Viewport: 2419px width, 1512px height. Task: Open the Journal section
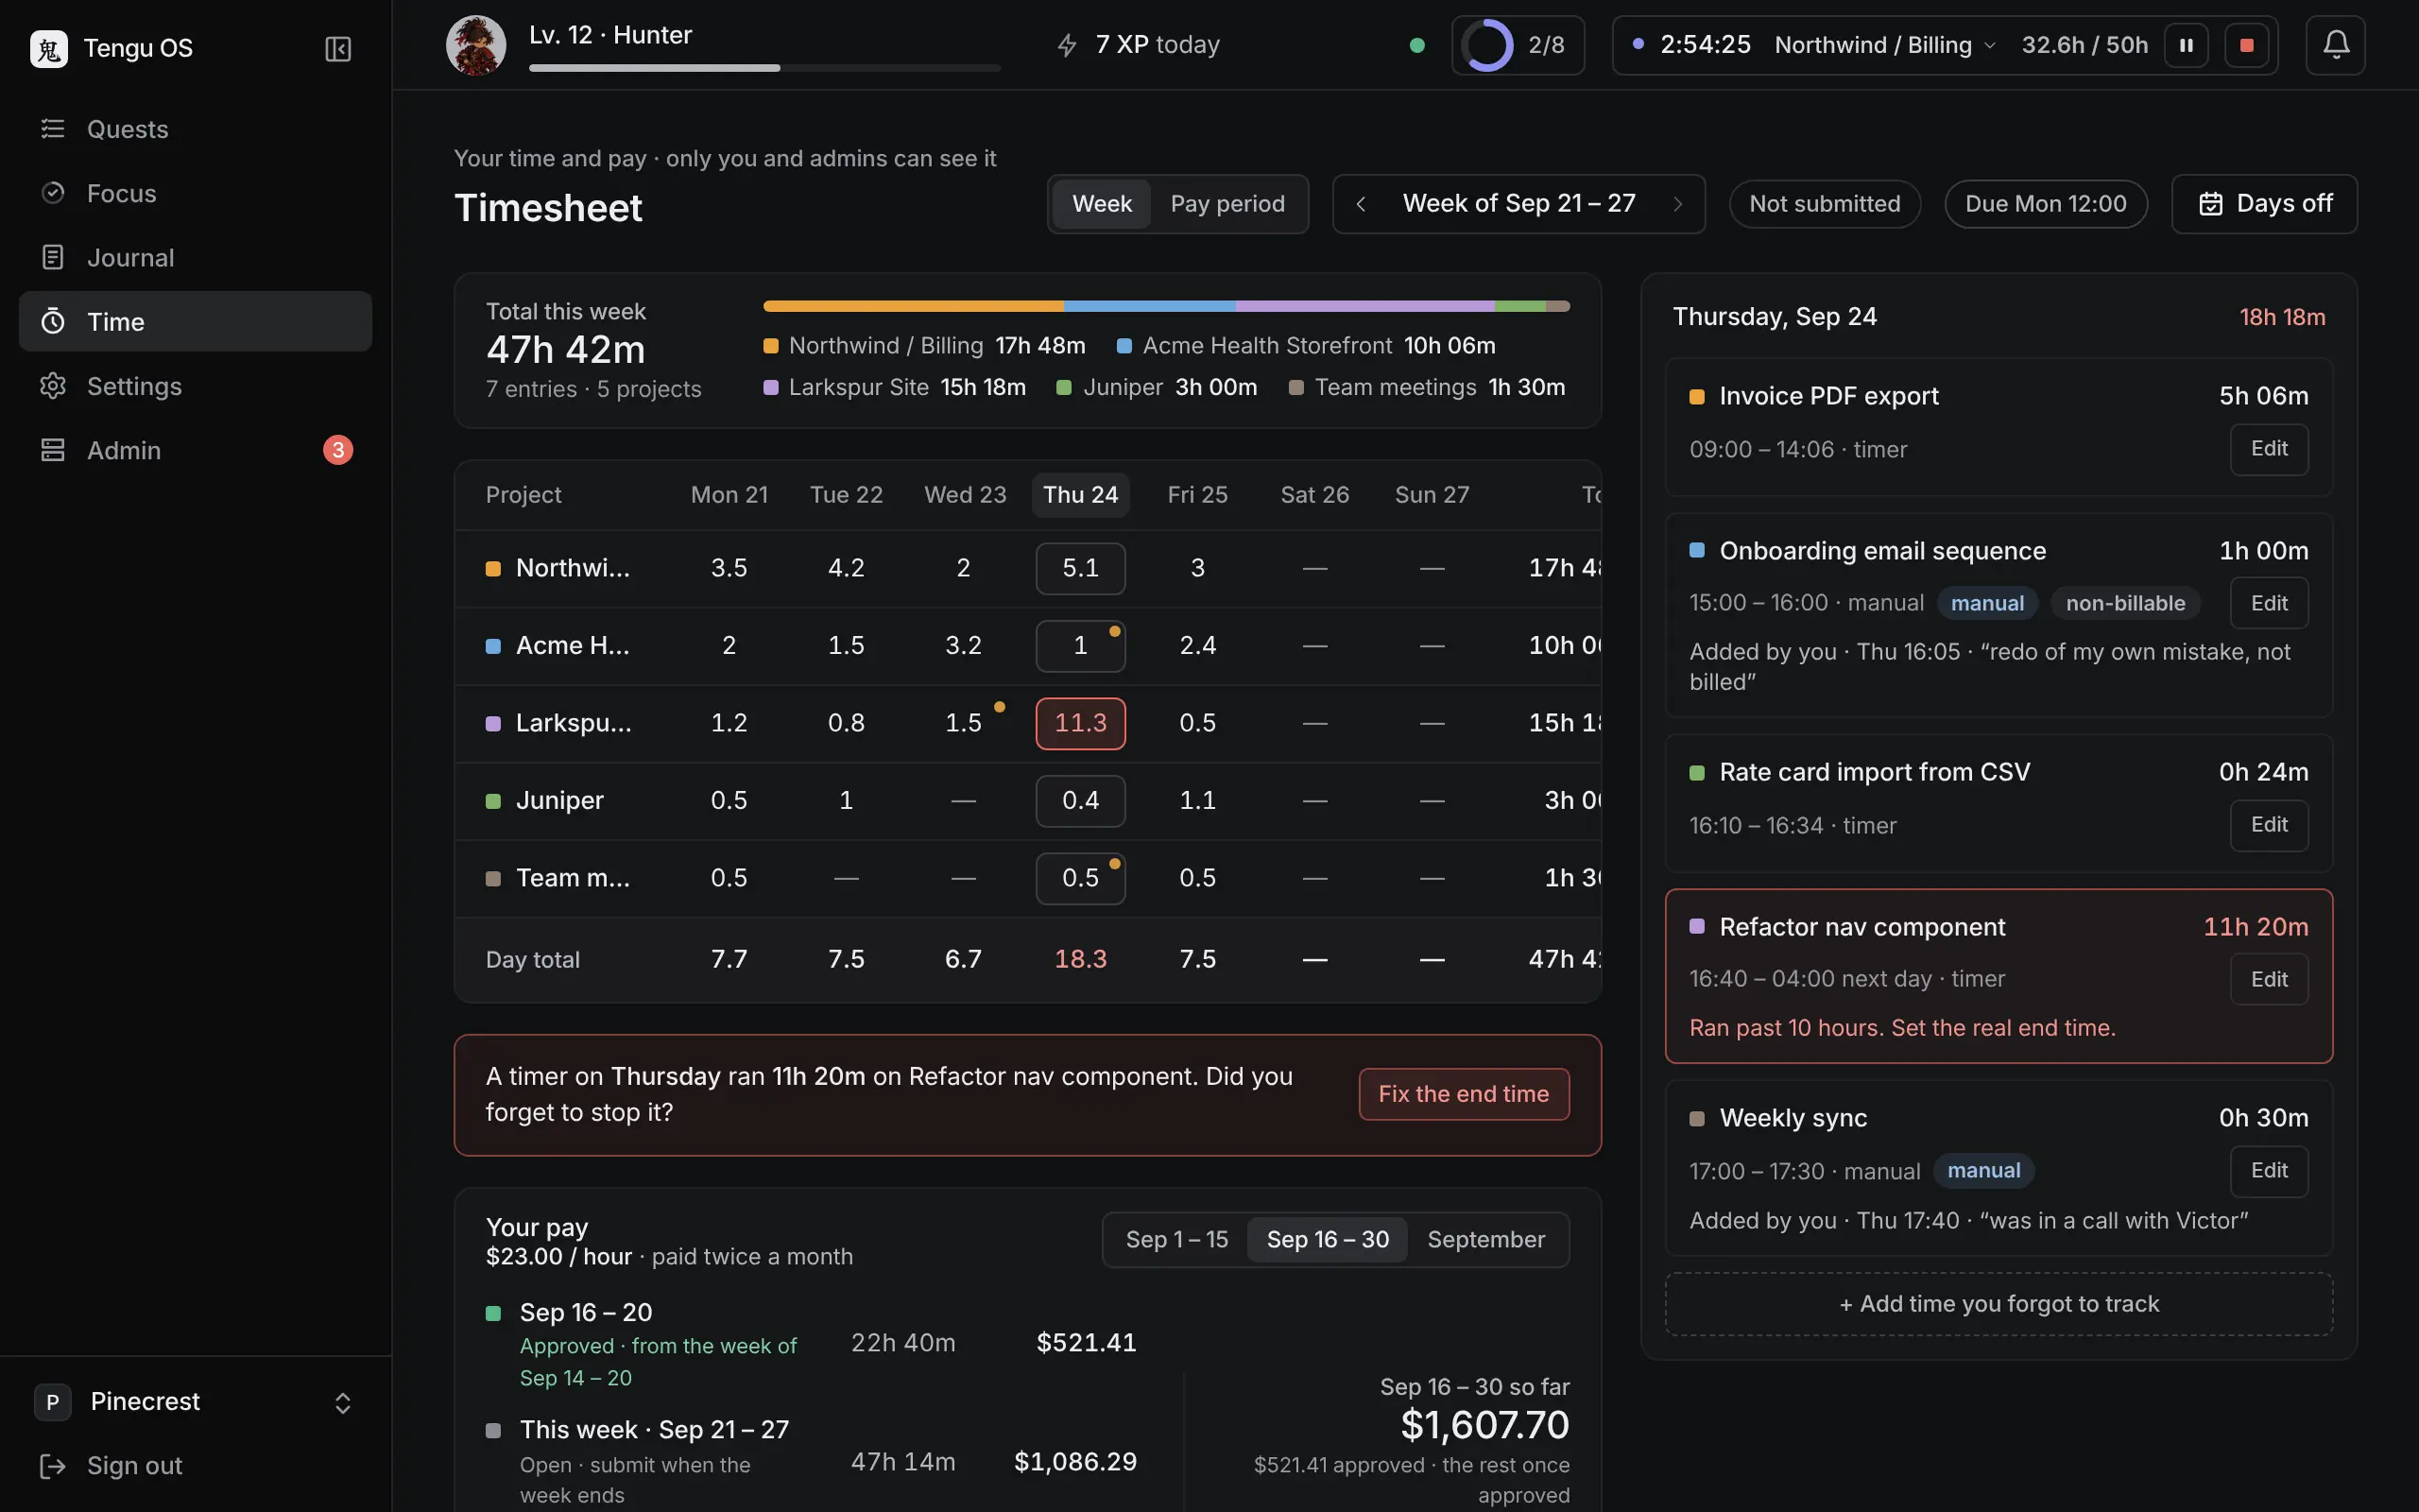click(195, 257)
